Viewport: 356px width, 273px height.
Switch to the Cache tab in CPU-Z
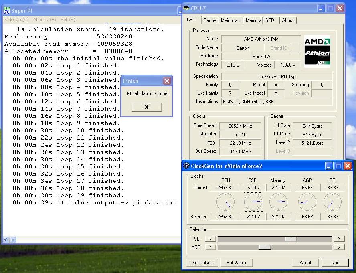coord(210,20)
